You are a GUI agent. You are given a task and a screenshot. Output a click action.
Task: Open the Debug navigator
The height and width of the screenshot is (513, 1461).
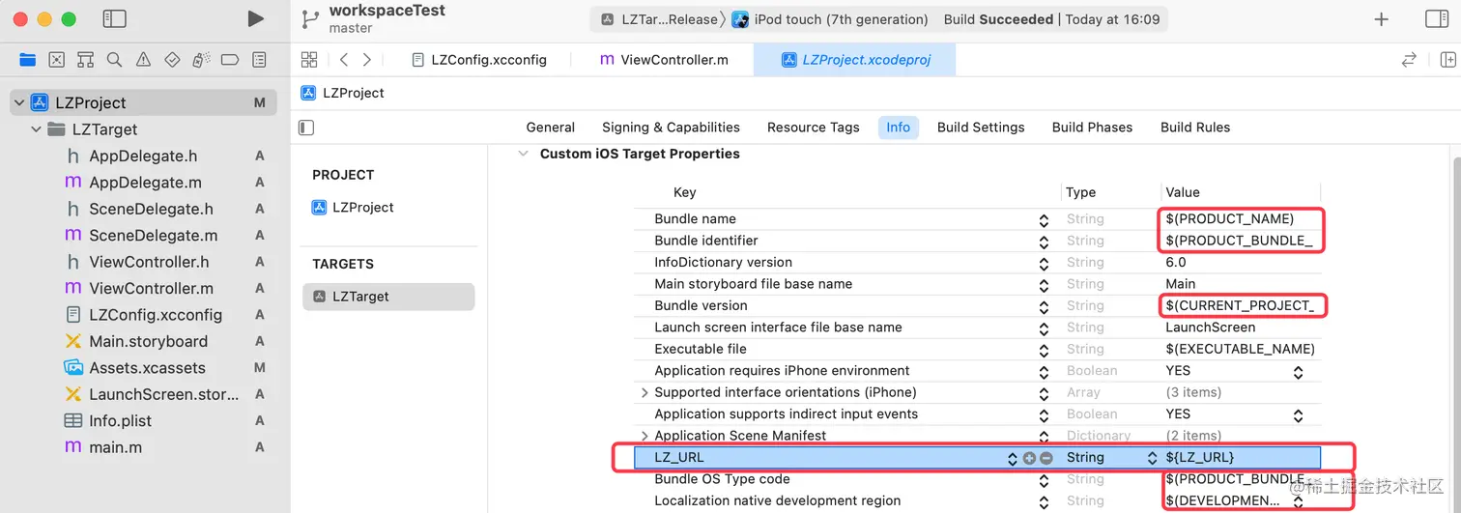(201, 60)
